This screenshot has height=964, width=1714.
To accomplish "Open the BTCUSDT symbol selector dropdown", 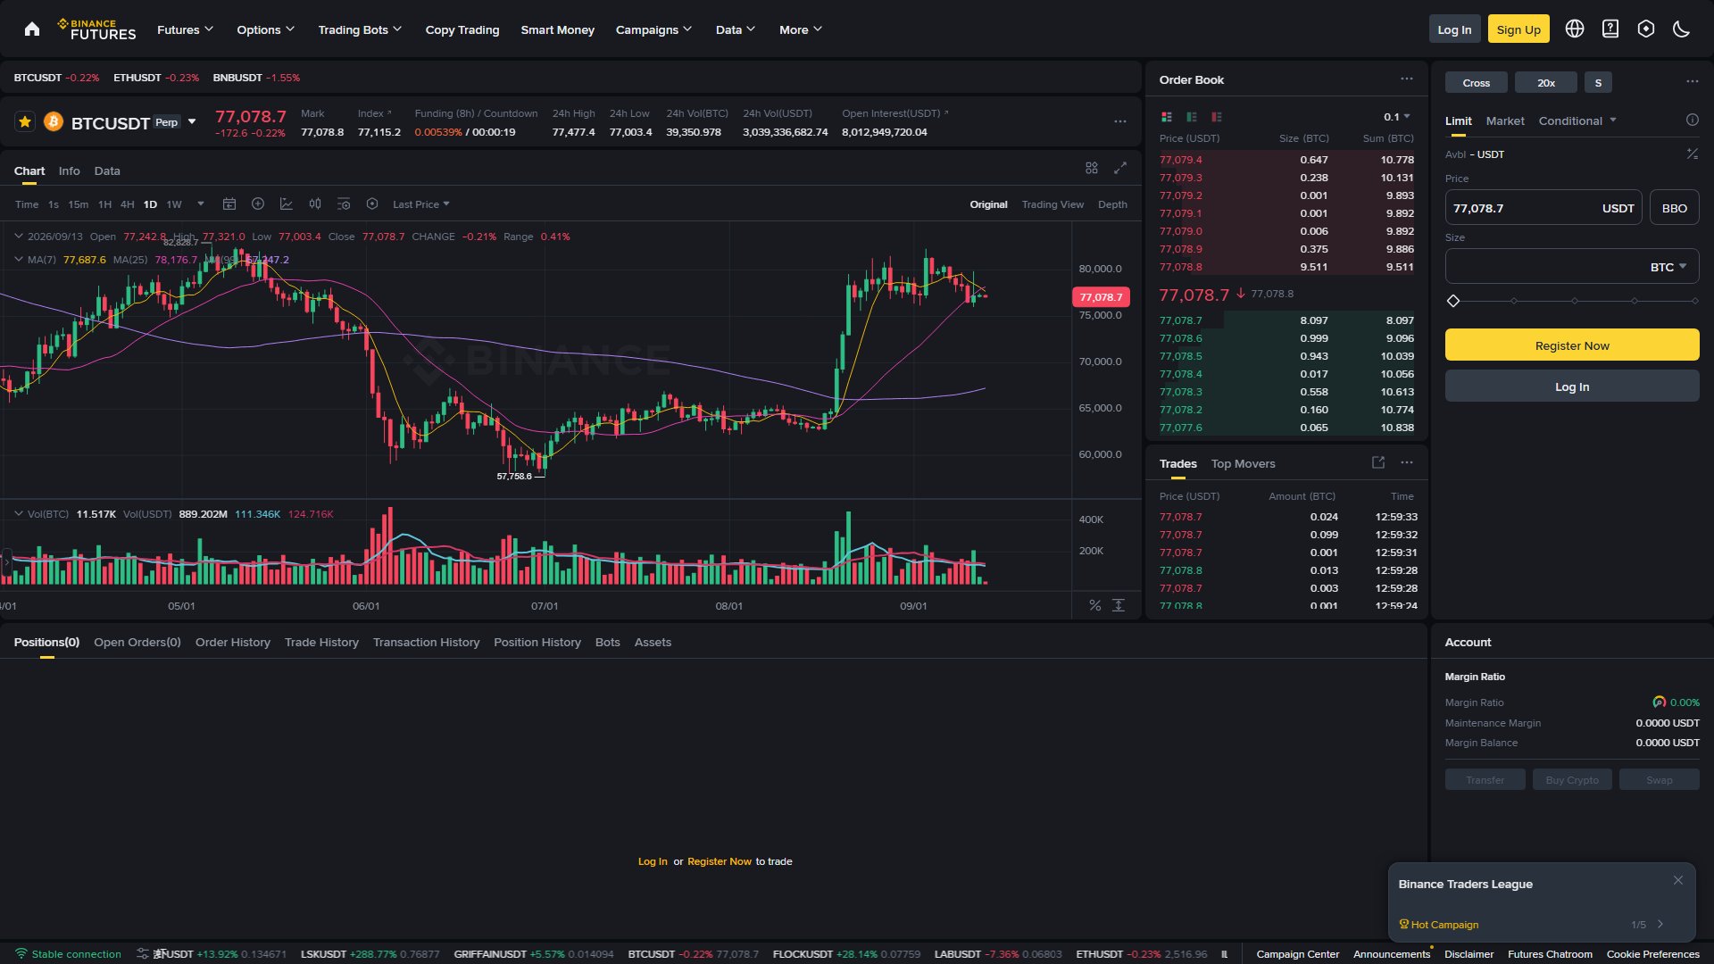I will click(x=192, y=122).
